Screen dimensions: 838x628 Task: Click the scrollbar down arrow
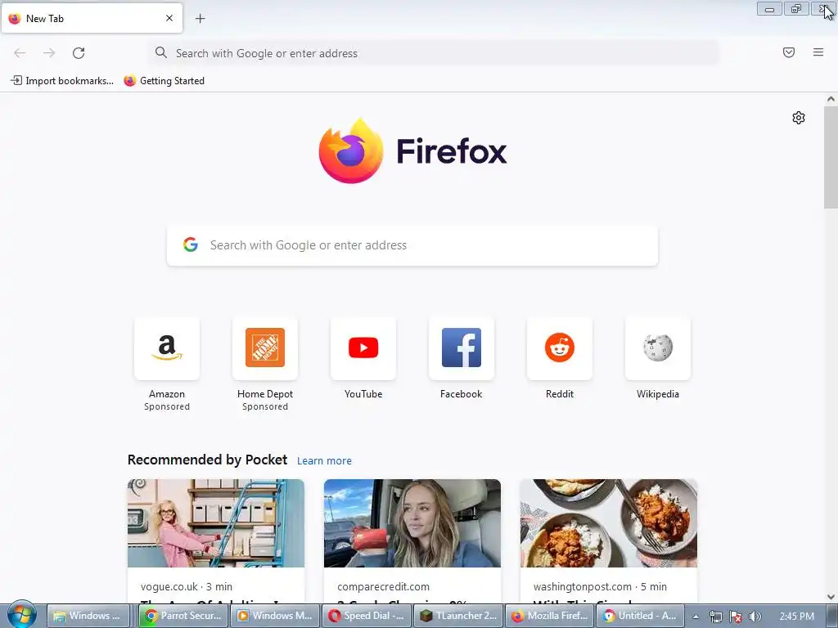831,596
